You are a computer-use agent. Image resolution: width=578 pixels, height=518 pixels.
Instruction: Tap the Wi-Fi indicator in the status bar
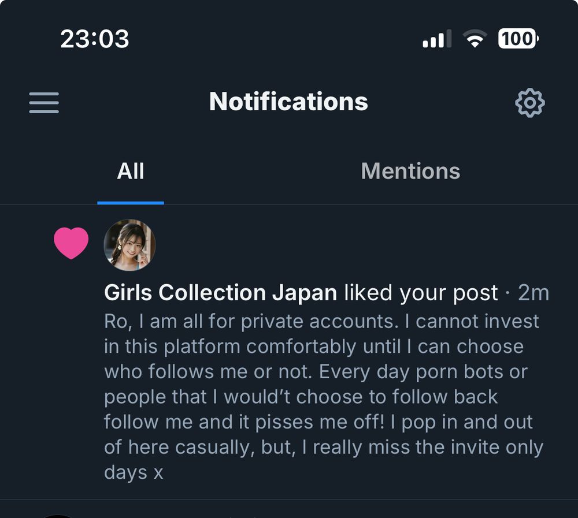click(475, 40)
